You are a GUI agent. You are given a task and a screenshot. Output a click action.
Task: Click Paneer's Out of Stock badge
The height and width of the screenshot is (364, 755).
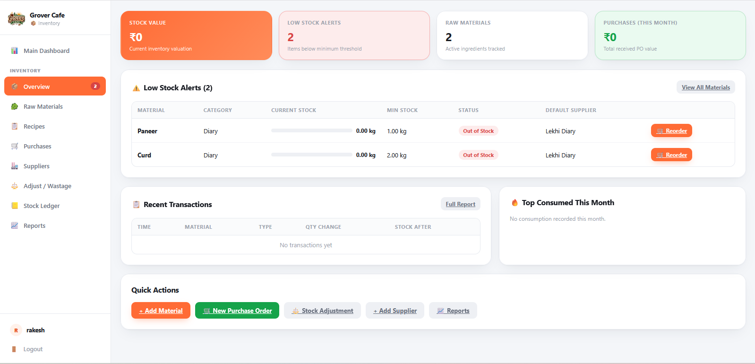pos(478,131)
